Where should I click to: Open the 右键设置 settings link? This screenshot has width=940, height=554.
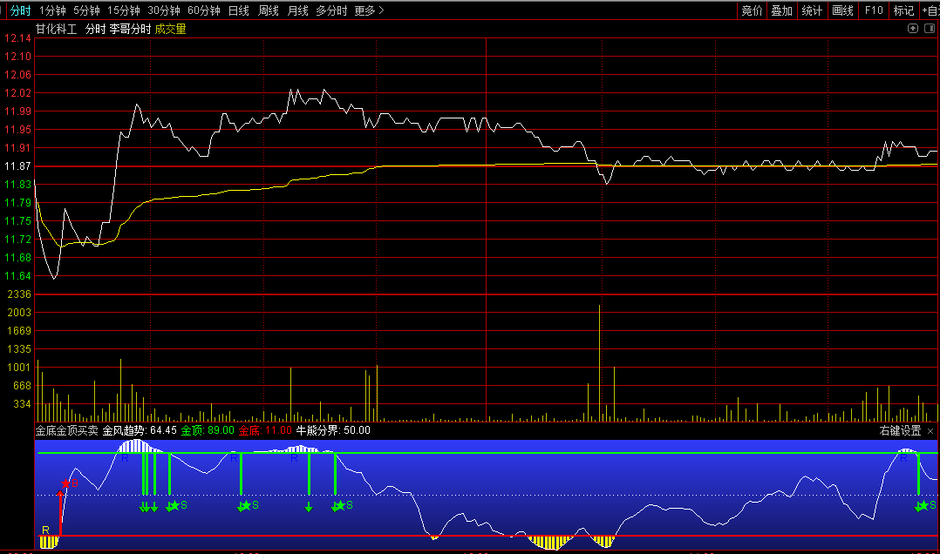coord(900,430)
